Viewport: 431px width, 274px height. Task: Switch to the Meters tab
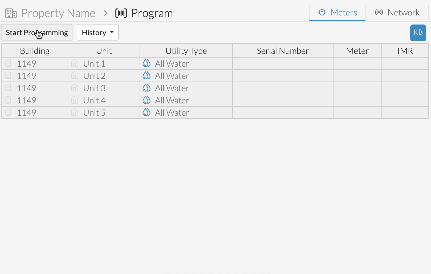[337, 13]
